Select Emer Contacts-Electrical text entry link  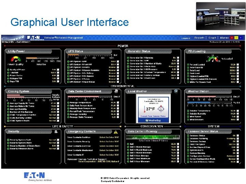point(109,146)
